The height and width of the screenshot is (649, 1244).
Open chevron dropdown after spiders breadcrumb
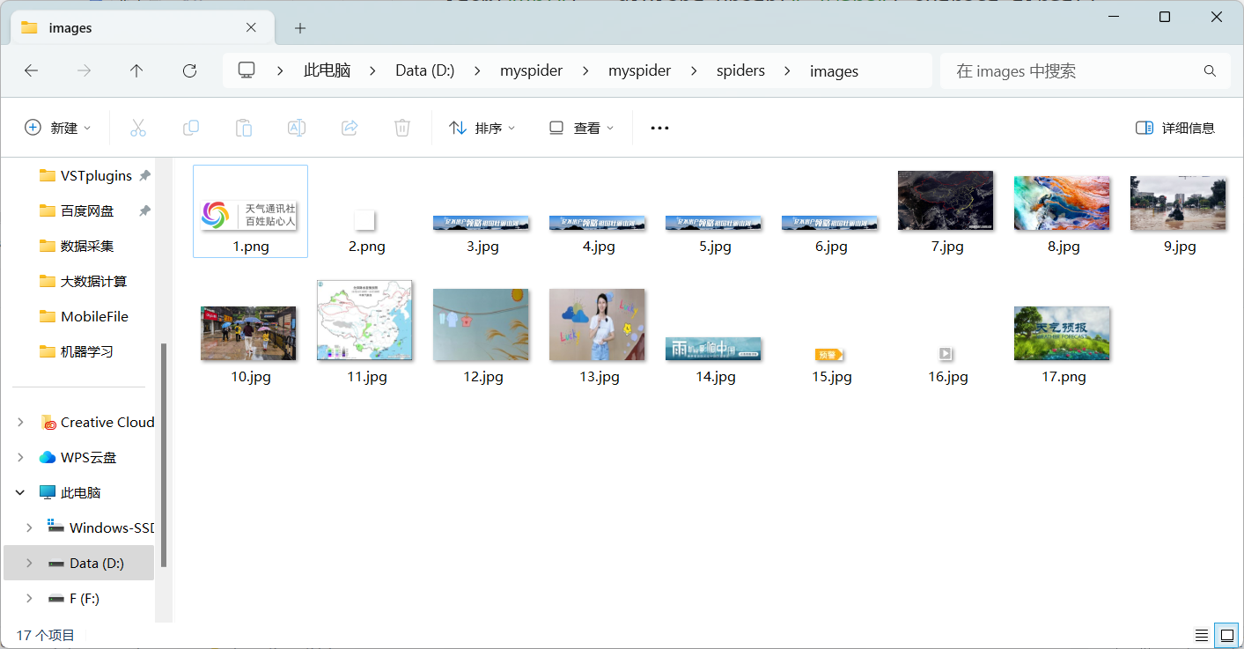pyautogui.click(x=787, y=70)
